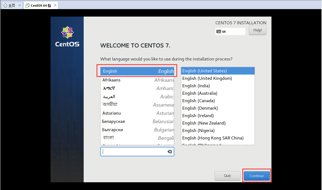Click the CentOS logo in sidebar
The width and height of the screenshot is (322, 190).
click(x=67, y=36)
